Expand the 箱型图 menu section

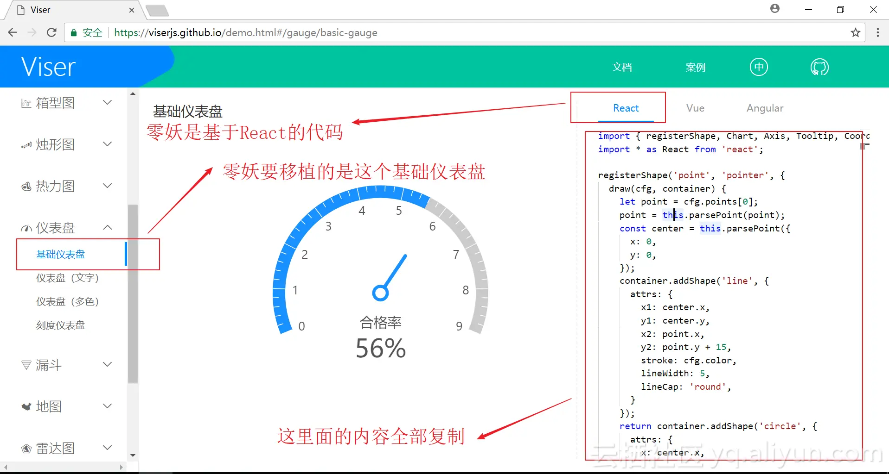tap(107, 102)
